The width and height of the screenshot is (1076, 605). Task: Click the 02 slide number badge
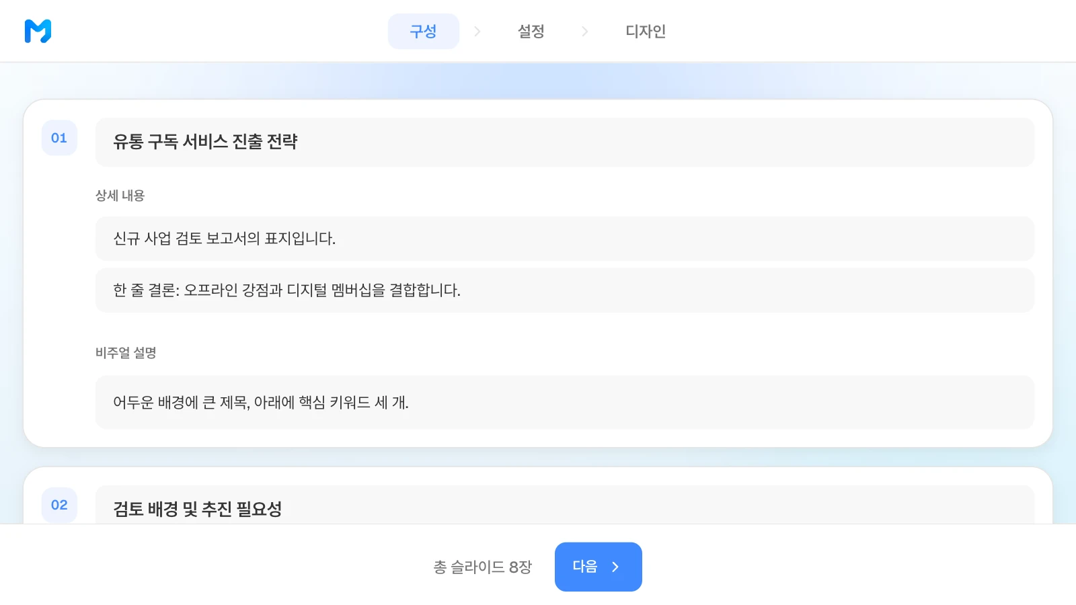pos(59,505)
